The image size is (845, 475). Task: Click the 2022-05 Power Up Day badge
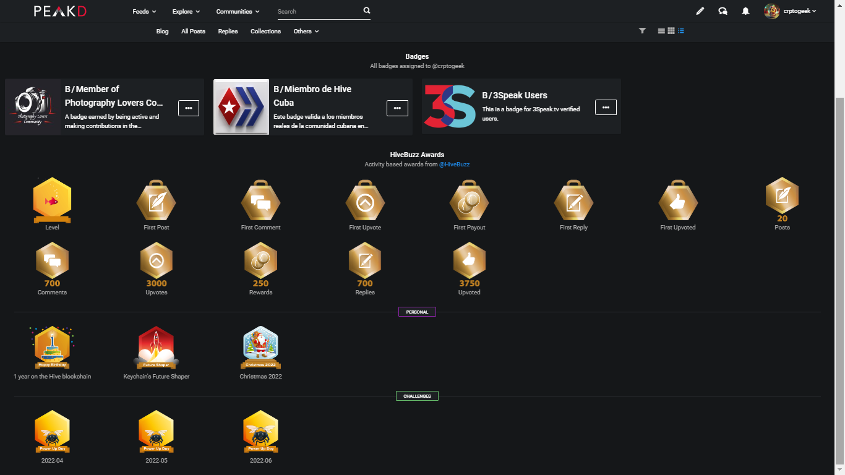click(x=156, y=432)
